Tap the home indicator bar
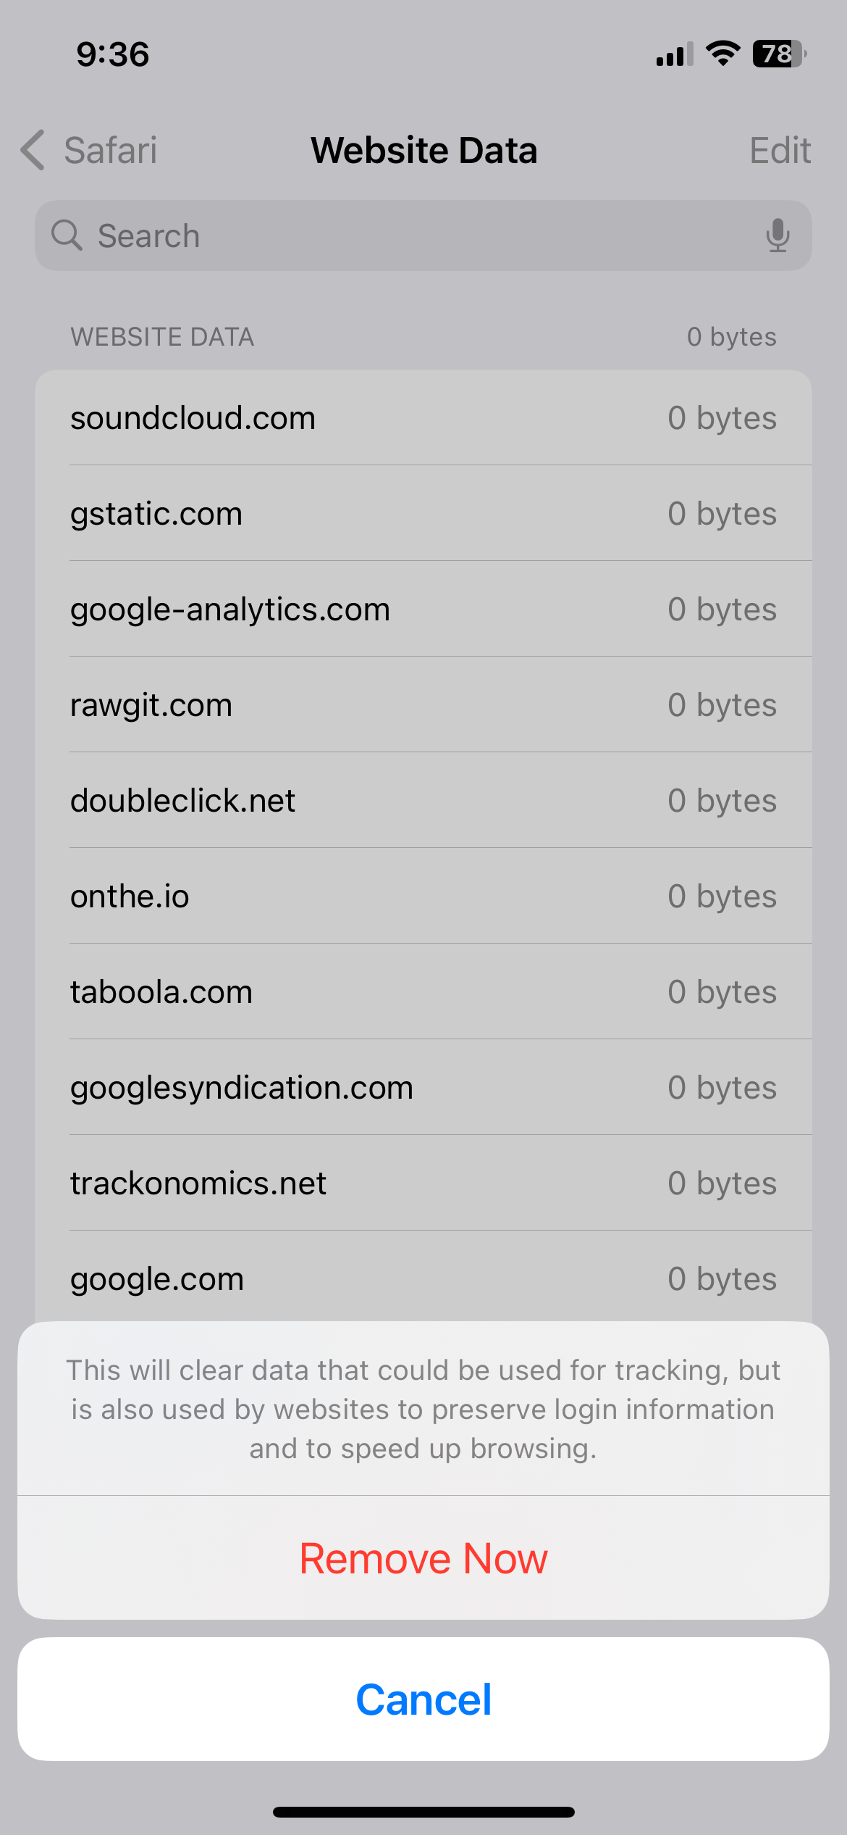Image resolution: width=847 pixels, height=1835 pixels. [423, 1812]
